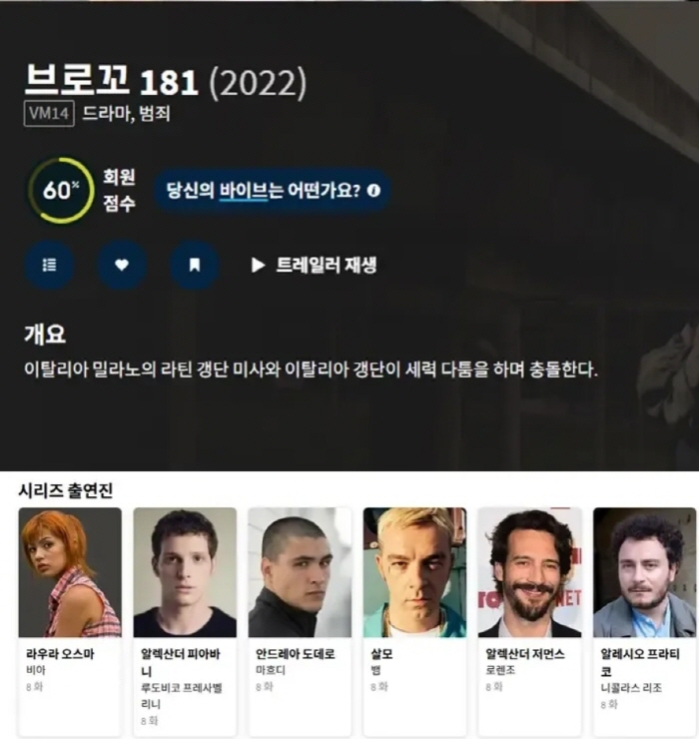The image size is (699, 739).
Task: Click the 라우라 오스마 name link
Action: [x=60, y=654]
